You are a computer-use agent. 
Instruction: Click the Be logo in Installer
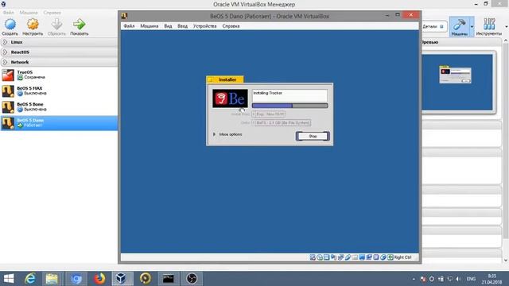pyautogui.click(x=230, y=99)
